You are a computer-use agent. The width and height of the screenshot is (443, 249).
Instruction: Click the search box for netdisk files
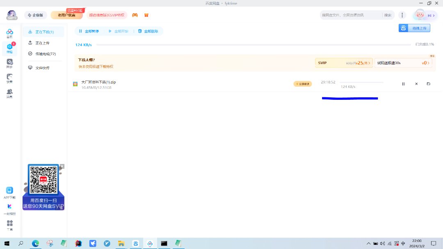[351, 15]
